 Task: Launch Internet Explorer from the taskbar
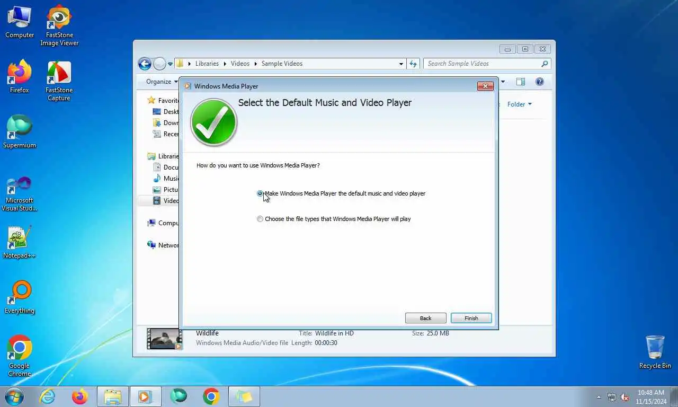47,396
